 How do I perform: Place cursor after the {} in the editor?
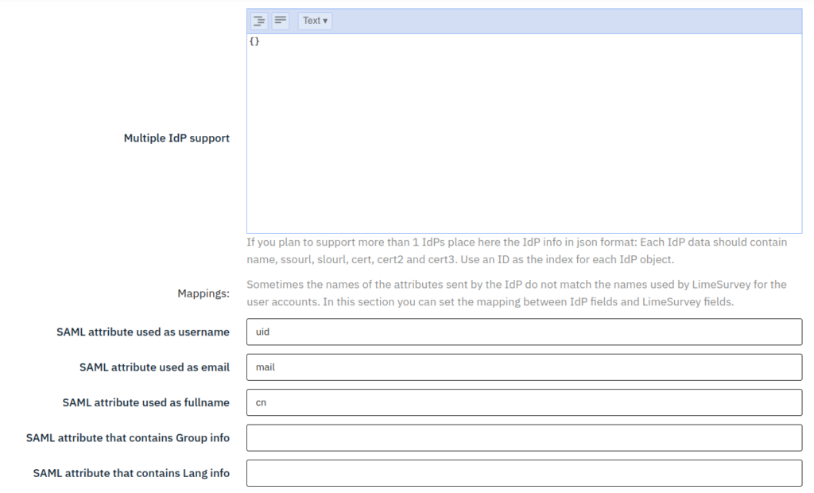tap(261, 41)
